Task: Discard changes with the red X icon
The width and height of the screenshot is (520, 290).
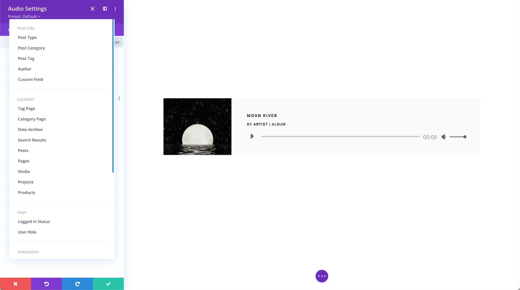Action: (x=15, y=284)
